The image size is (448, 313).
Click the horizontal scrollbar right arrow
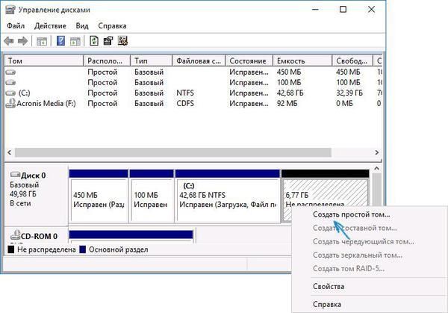point(377,152)
